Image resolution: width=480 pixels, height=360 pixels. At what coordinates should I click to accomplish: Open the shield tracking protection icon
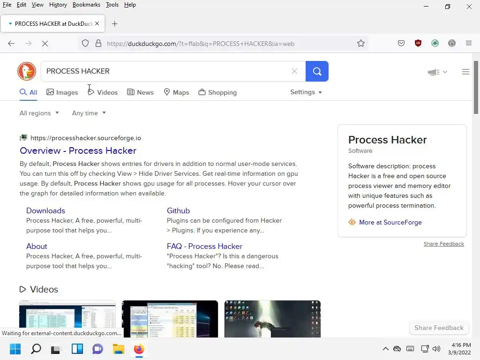[x=85, y=44]
